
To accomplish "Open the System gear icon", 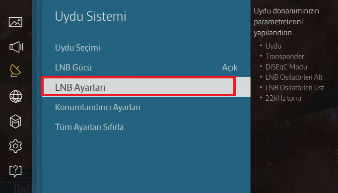I will click(x=15, y=146).
